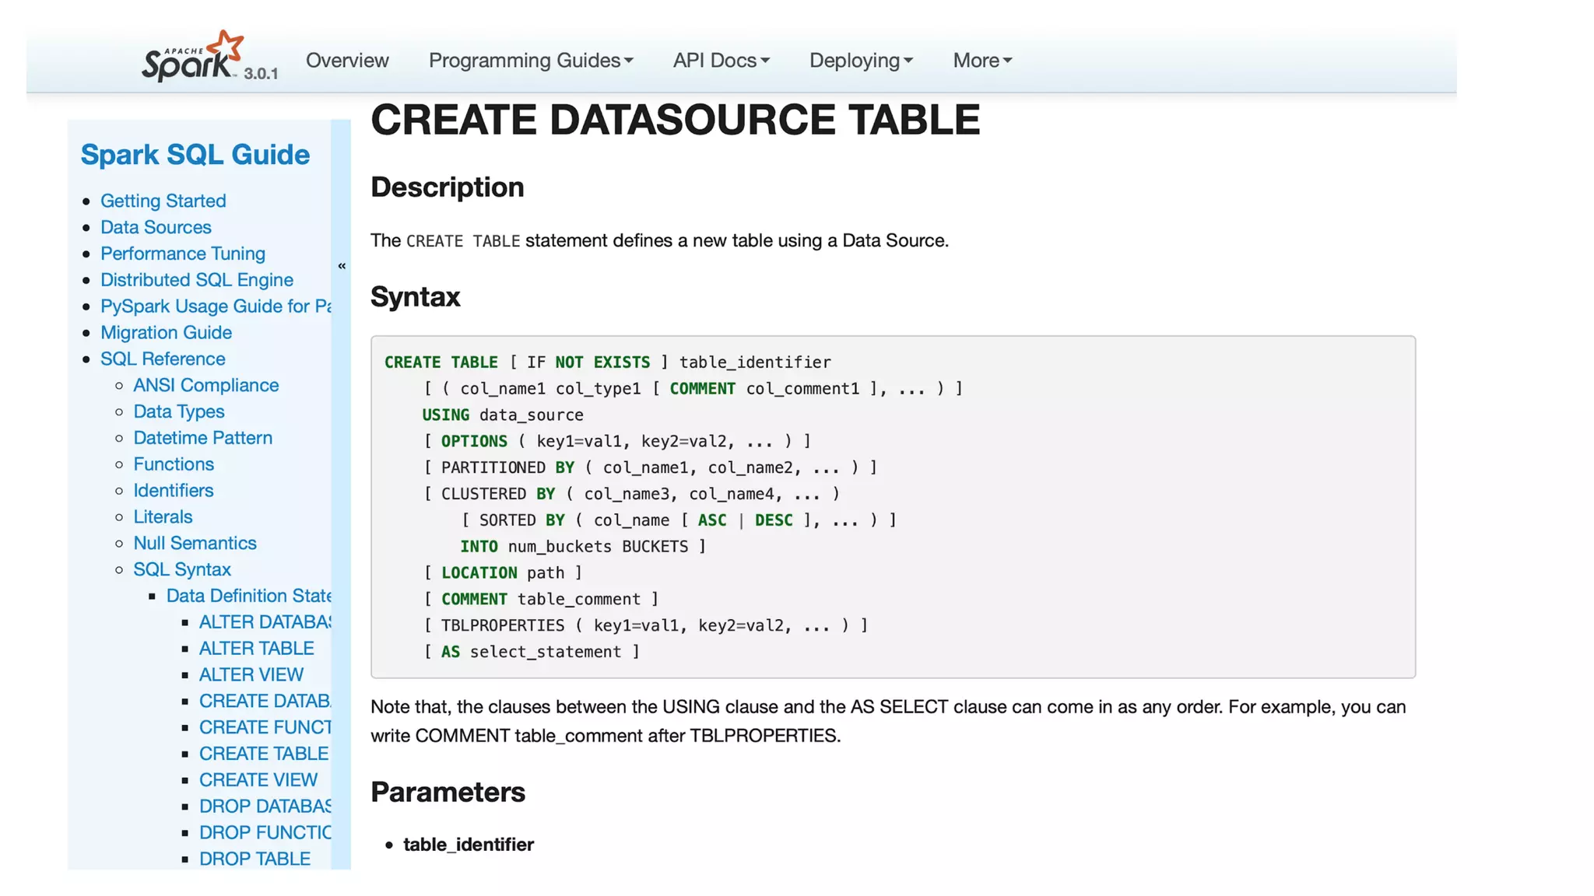The height and width of the screenshot is (896, 1594).
Task: Open DROP TABLE reference link
Action: pyautogui.click(x=255, y=859)
